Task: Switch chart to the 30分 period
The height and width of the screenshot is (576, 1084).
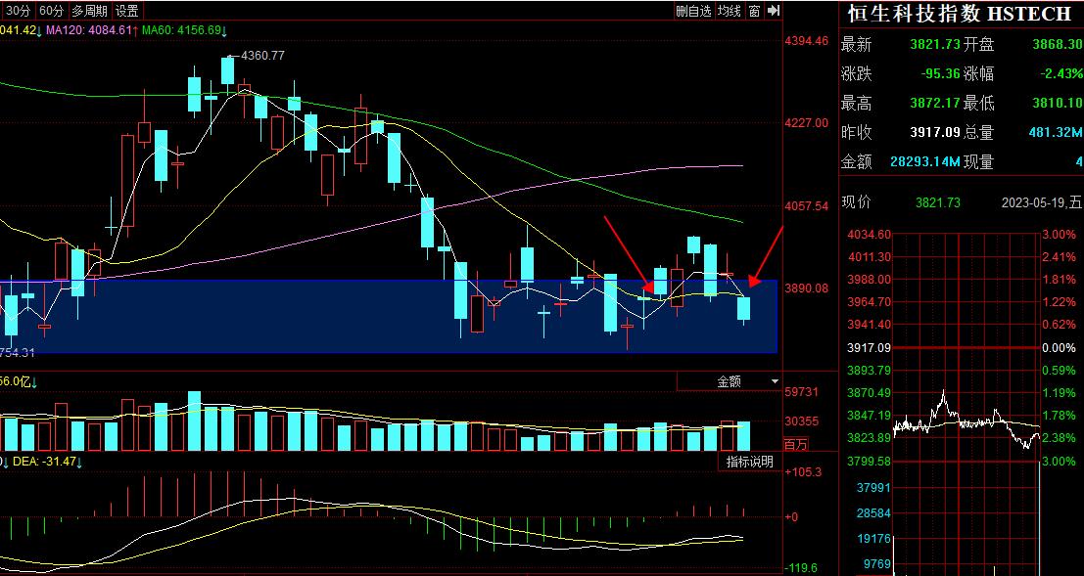Action: pyautogui.click(x=19, y=11)
